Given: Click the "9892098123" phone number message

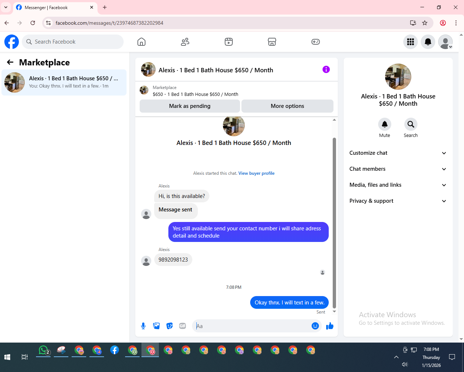Looking at the screenshot, I should pos(173,260).
